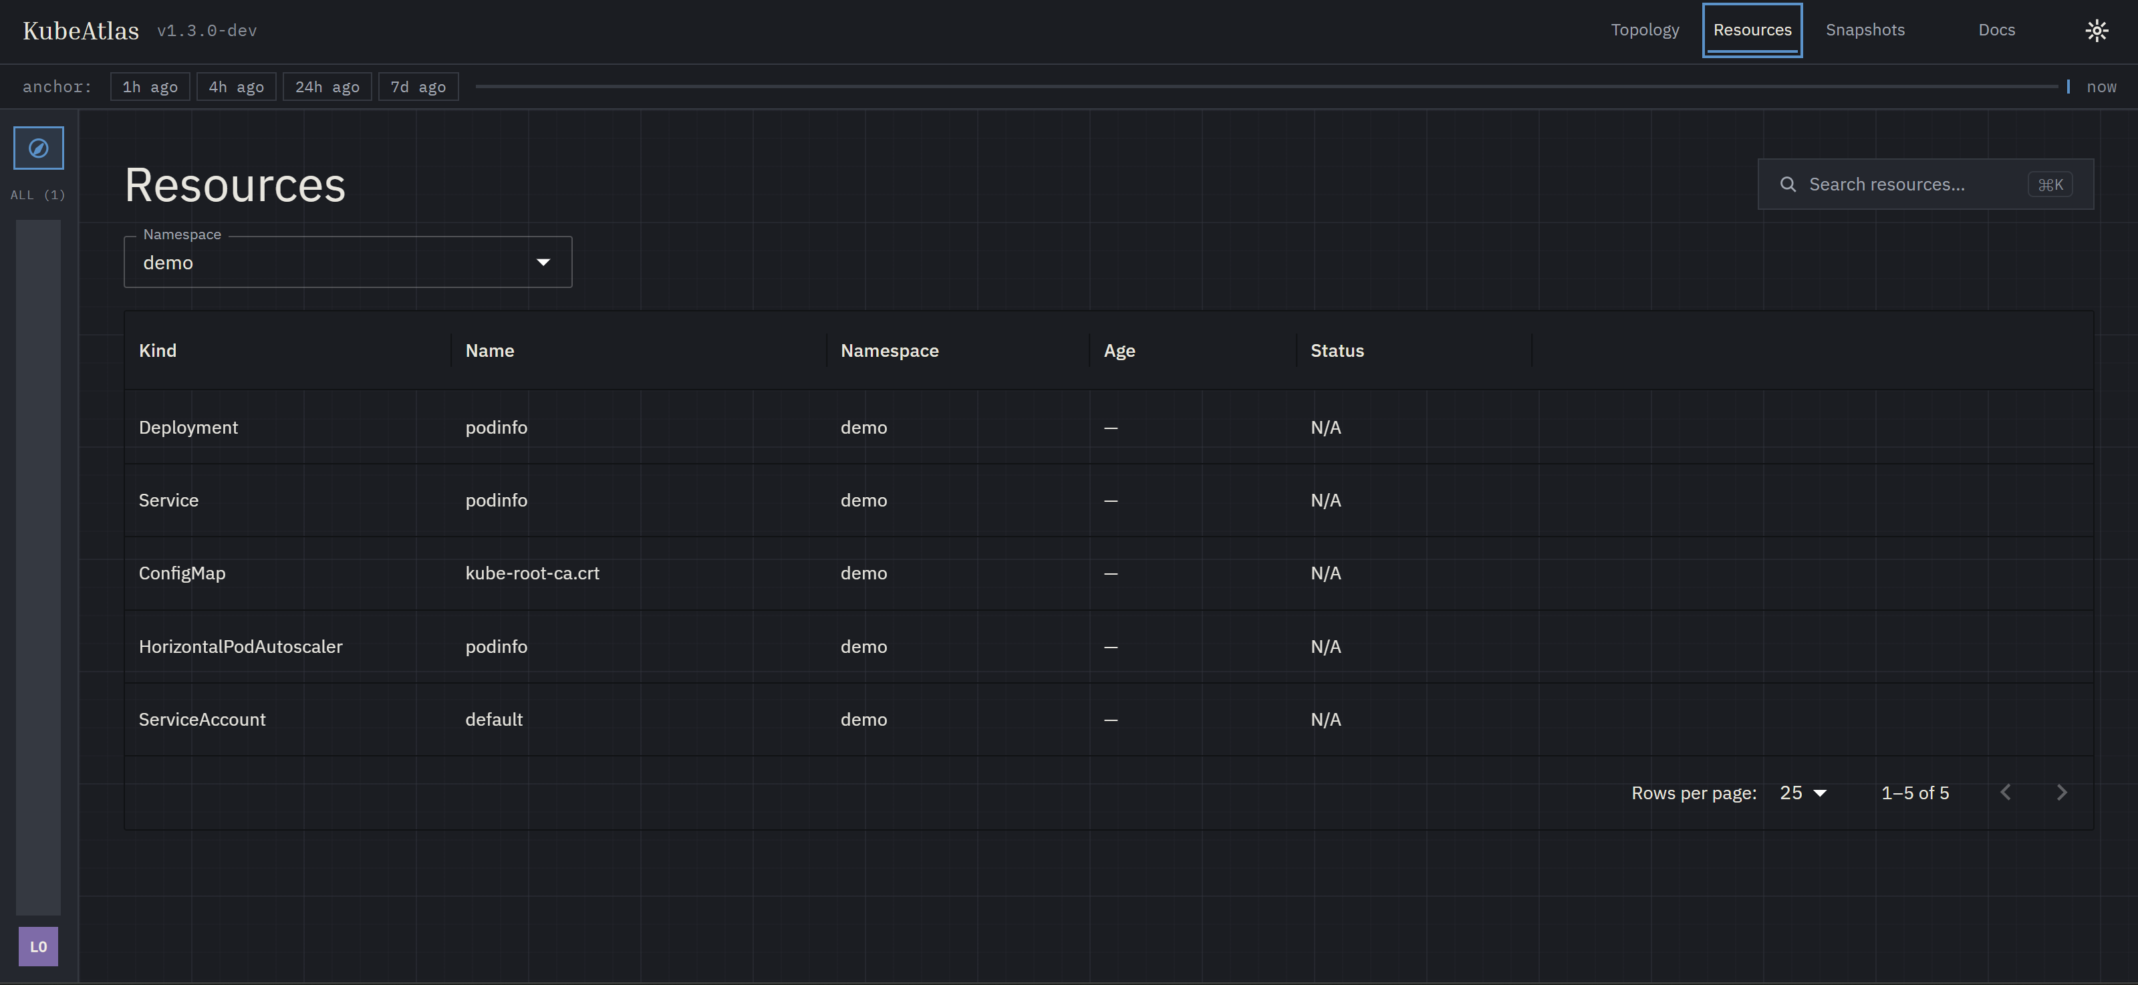The width and height of the screenshot is (2138, 985).
Task: Click the v1.3.0-dev version label
Action: point(207,31)
